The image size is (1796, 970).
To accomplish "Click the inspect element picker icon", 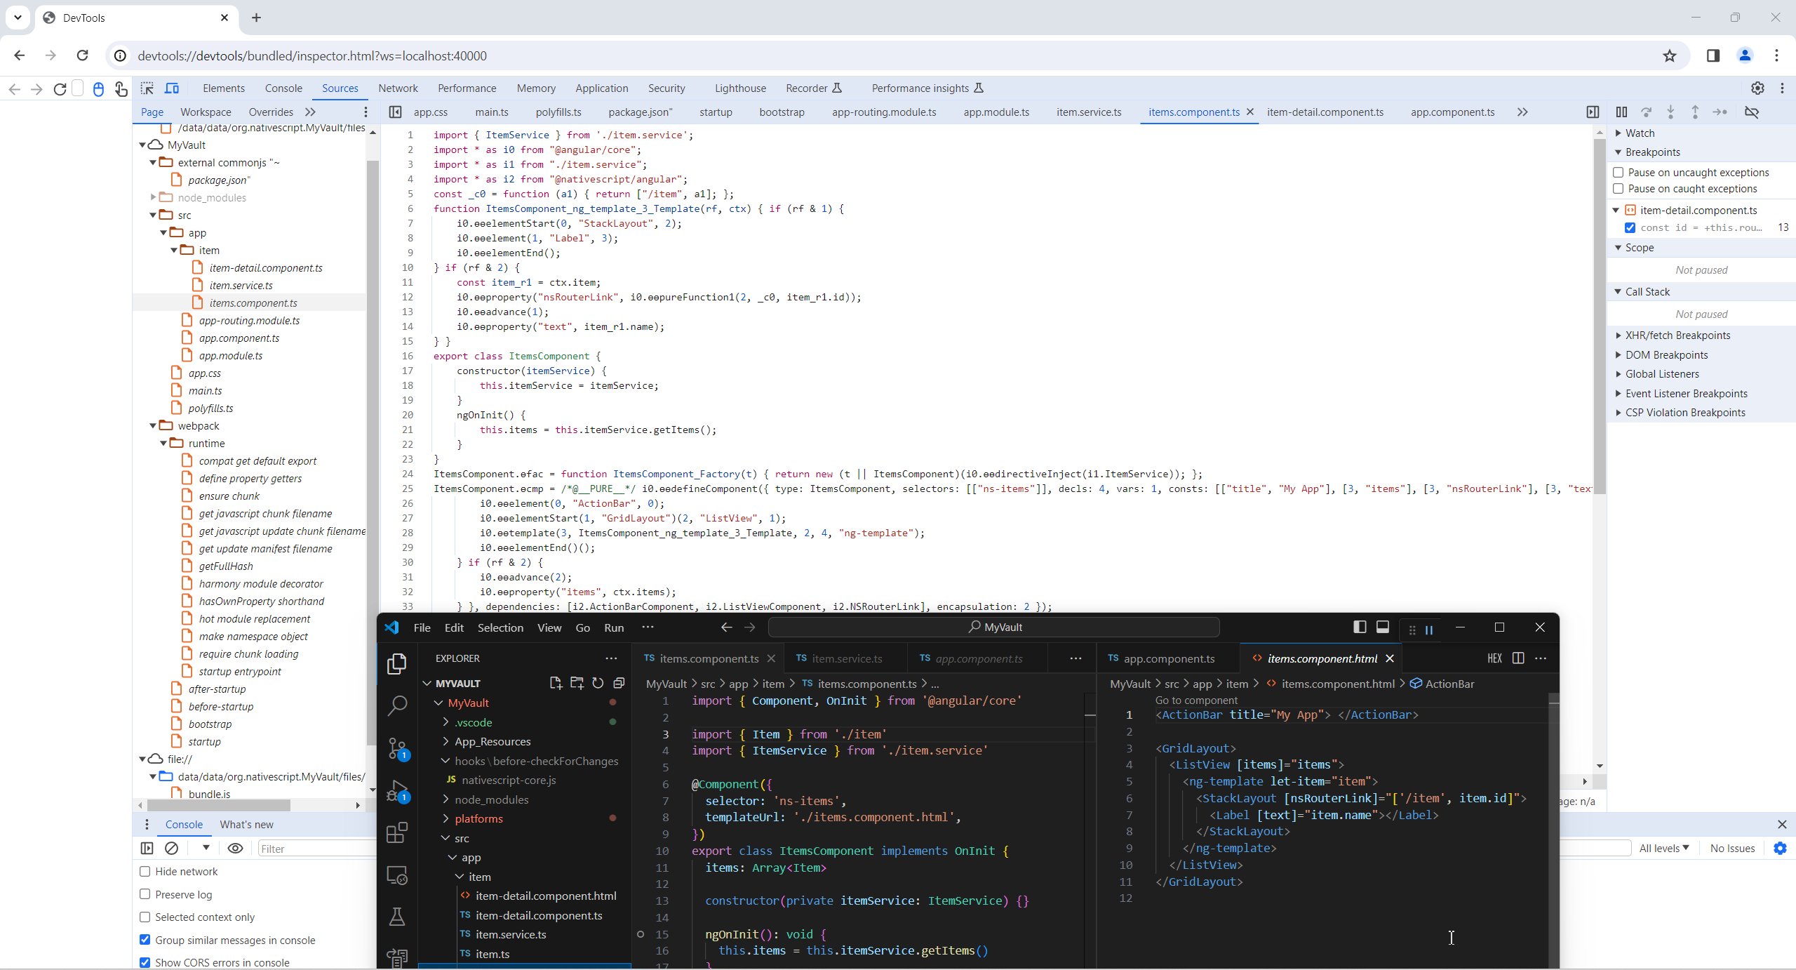I will [147, 88].
